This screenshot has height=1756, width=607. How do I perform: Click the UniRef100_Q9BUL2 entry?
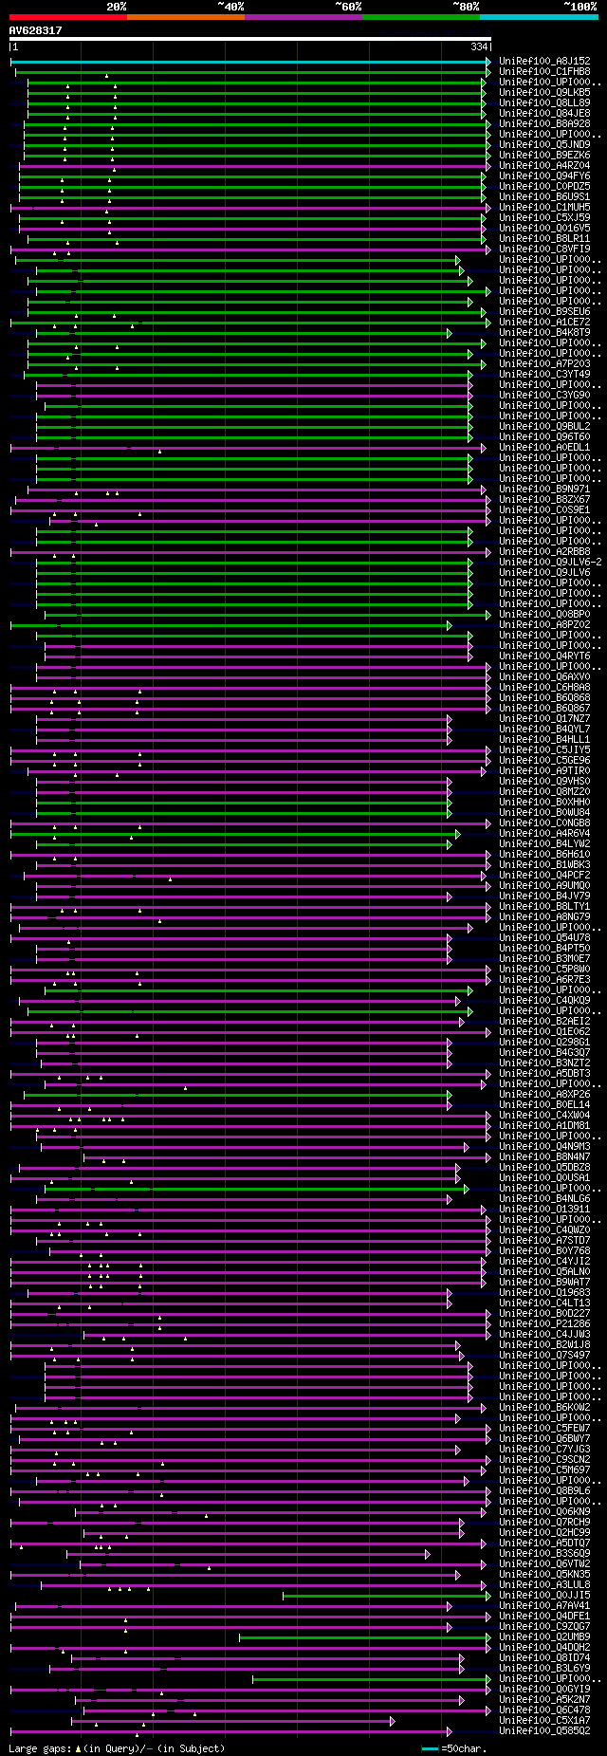(544, 426)
